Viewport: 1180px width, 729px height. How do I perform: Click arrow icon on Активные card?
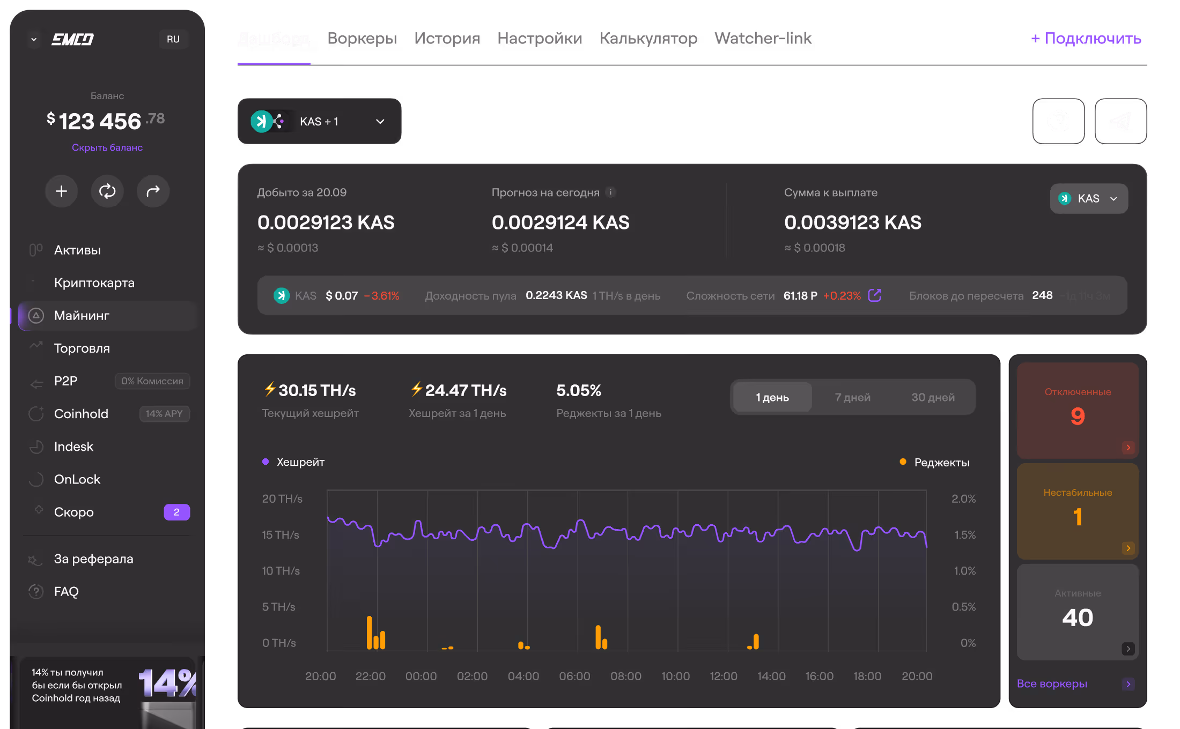(1128, 649)
